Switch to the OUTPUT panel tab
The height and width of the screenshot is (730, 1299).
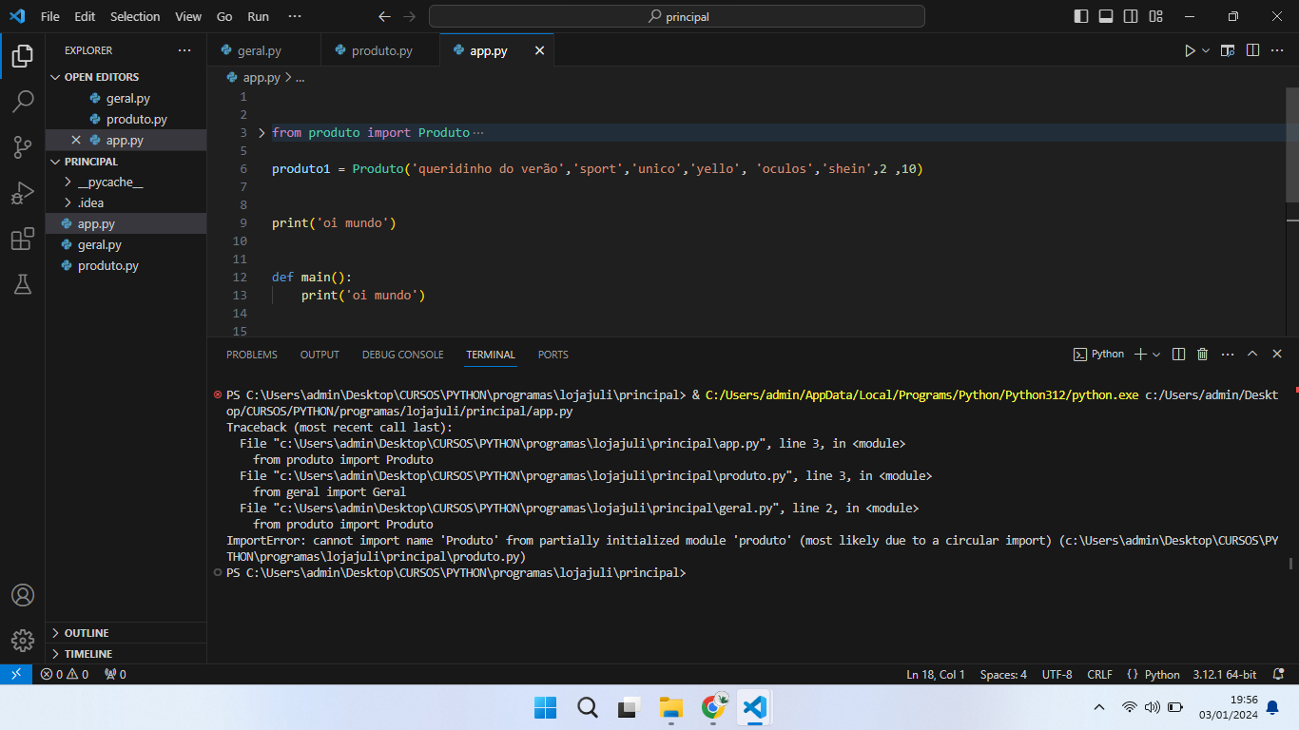tap(320, 355)
